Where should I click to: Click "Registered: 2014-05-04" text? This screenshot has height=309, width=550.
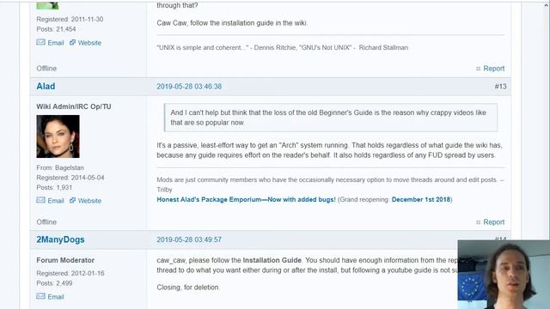(70, 178)
